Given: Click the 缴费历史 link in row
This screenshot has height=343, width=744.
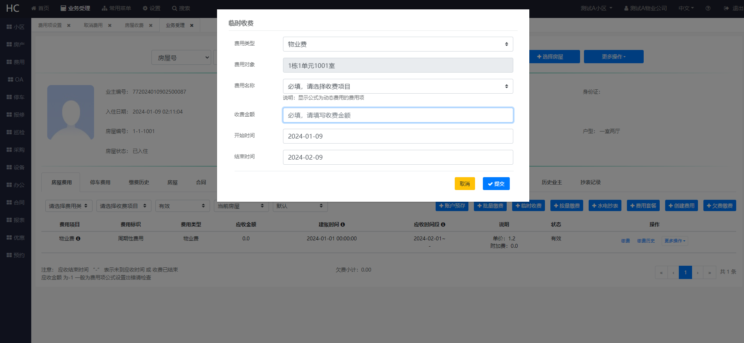Looking at the screenshot, I should pos(646,241).
